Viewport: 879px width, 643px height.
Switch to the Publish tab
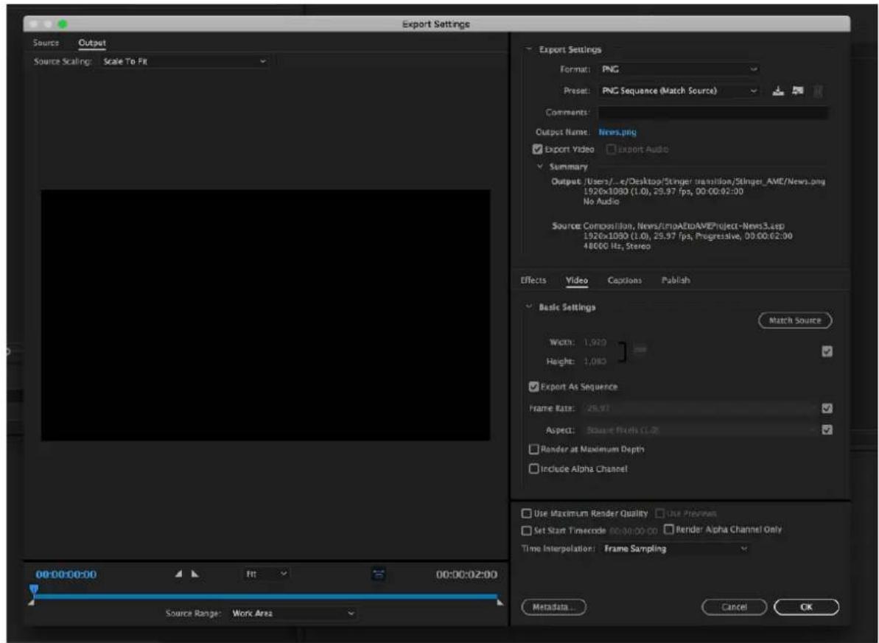click(676, 280)
